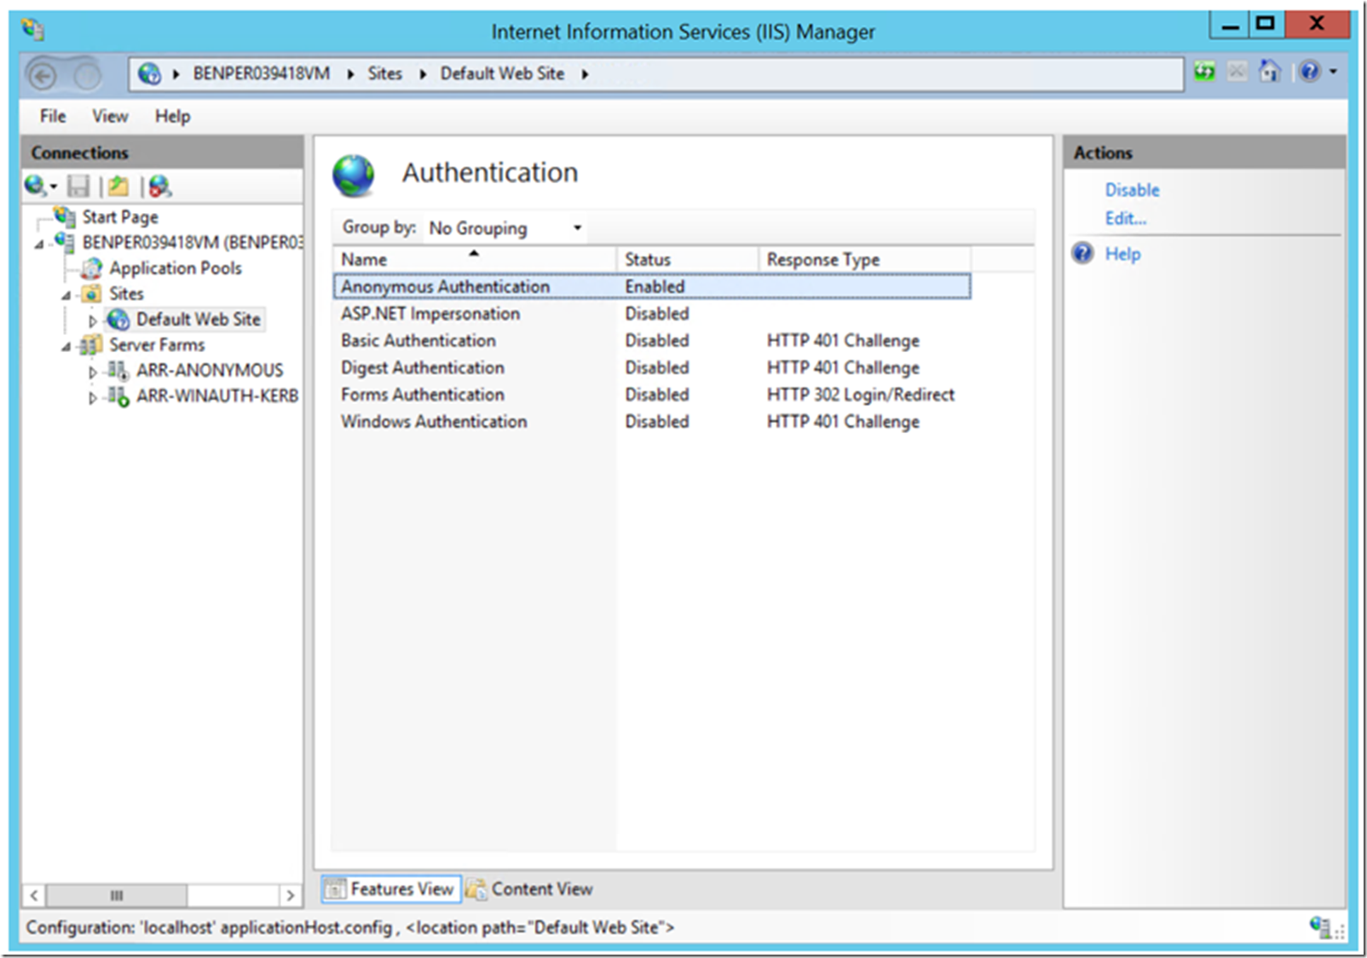Click the HTTP 302 Login/Redirect cell
Screen dimensions: 1367x958
coord(861,395)
